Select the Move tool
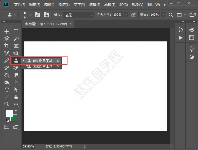Viewport: 198px width, 150px height. click(x=6, y=31)
